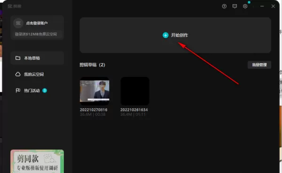Open the settings gear icon

tap(245, 6)
